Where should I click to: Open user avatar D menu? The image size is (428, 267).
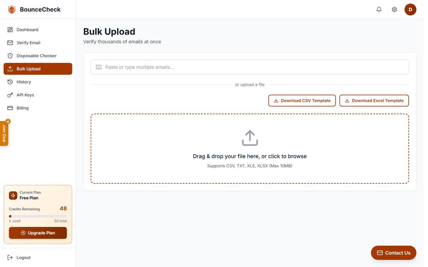[x=410, y=10]
